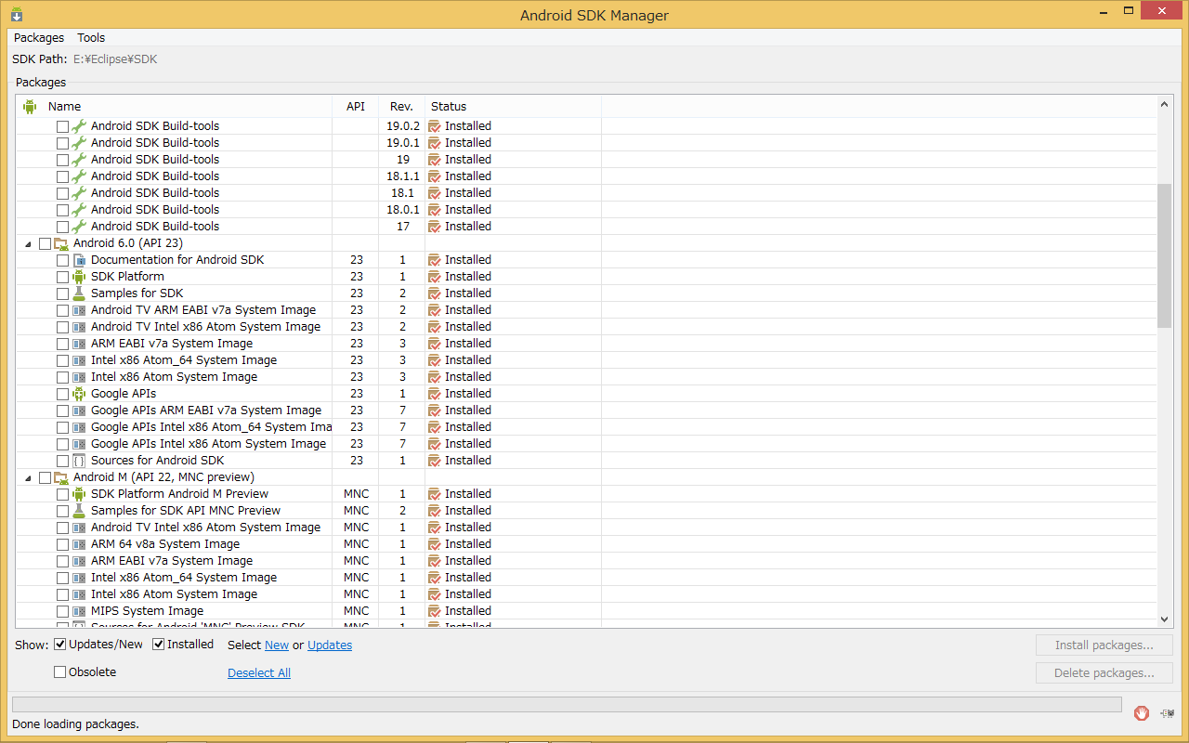
Task: Open the log window icon in status bar
Action: click(x=1166, y=712)
